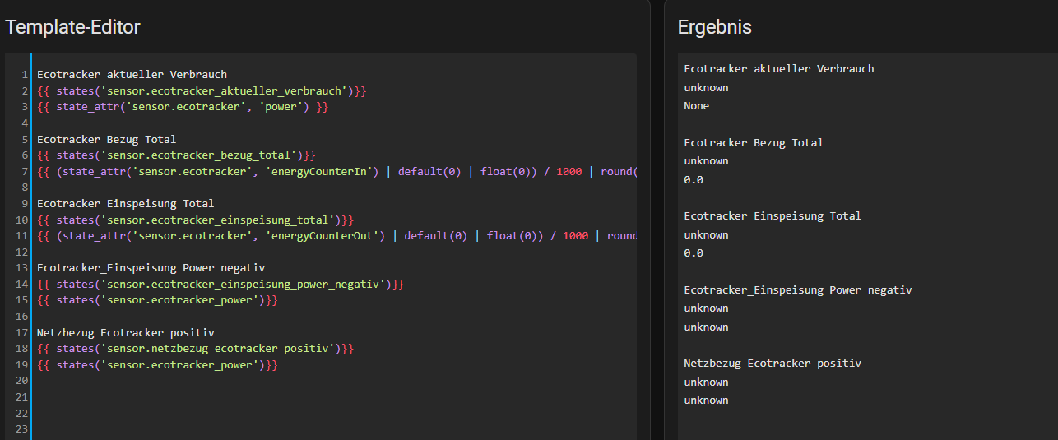
Task: Click 'Ecotracker_Einspeisung Power negativ' in results
Action: click(x=798, y=289)
